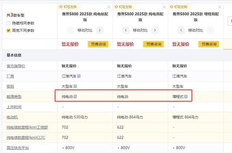Click the 共3款车型 count label
Screen dimensions: 232x153
[x=15, y=15]
